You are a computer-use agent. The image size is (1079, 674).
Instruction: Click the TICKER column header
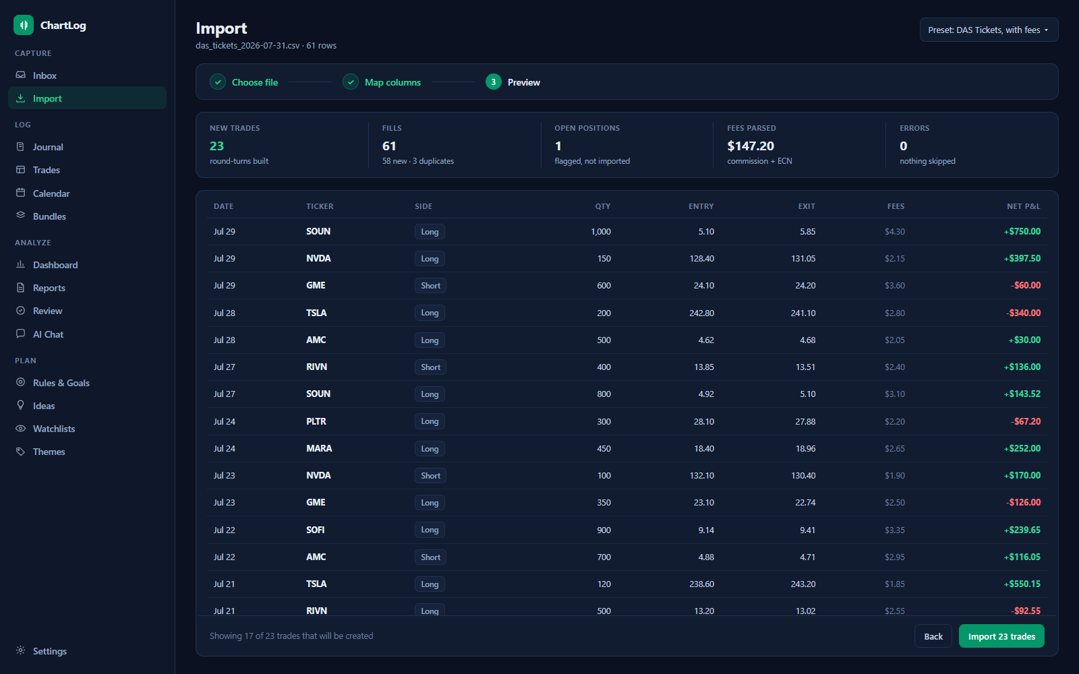(320, 206)
